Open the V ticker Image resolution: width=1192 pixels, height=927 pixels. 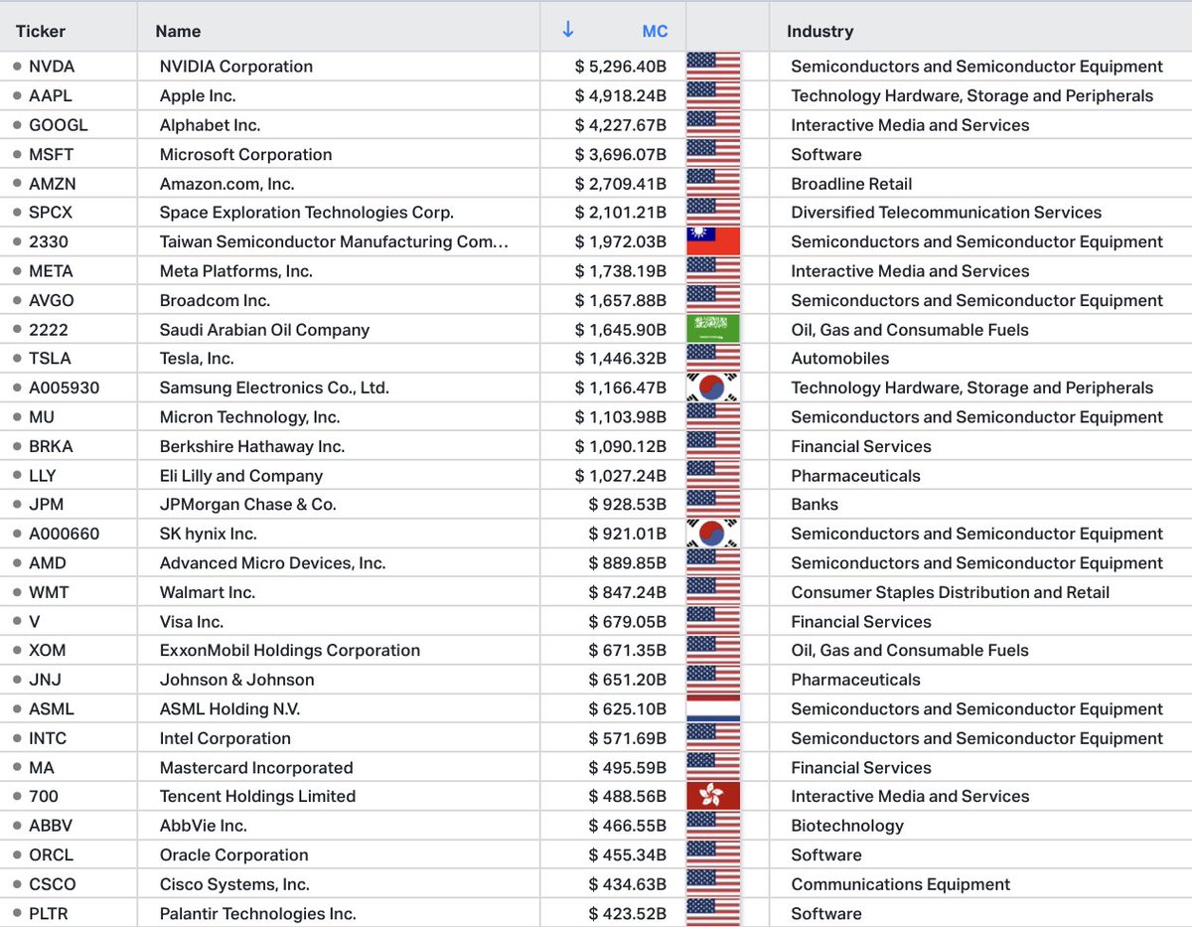pos(35,621)
